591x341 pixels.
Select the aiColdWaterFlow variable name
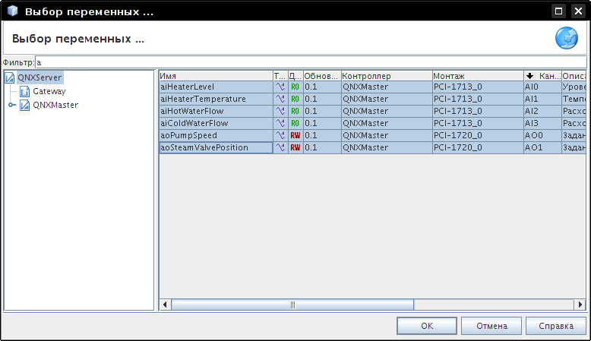216,123
